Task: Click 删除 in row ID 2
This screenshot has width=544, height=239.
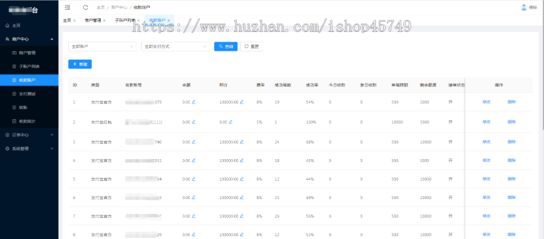Action: pos(511,122)
